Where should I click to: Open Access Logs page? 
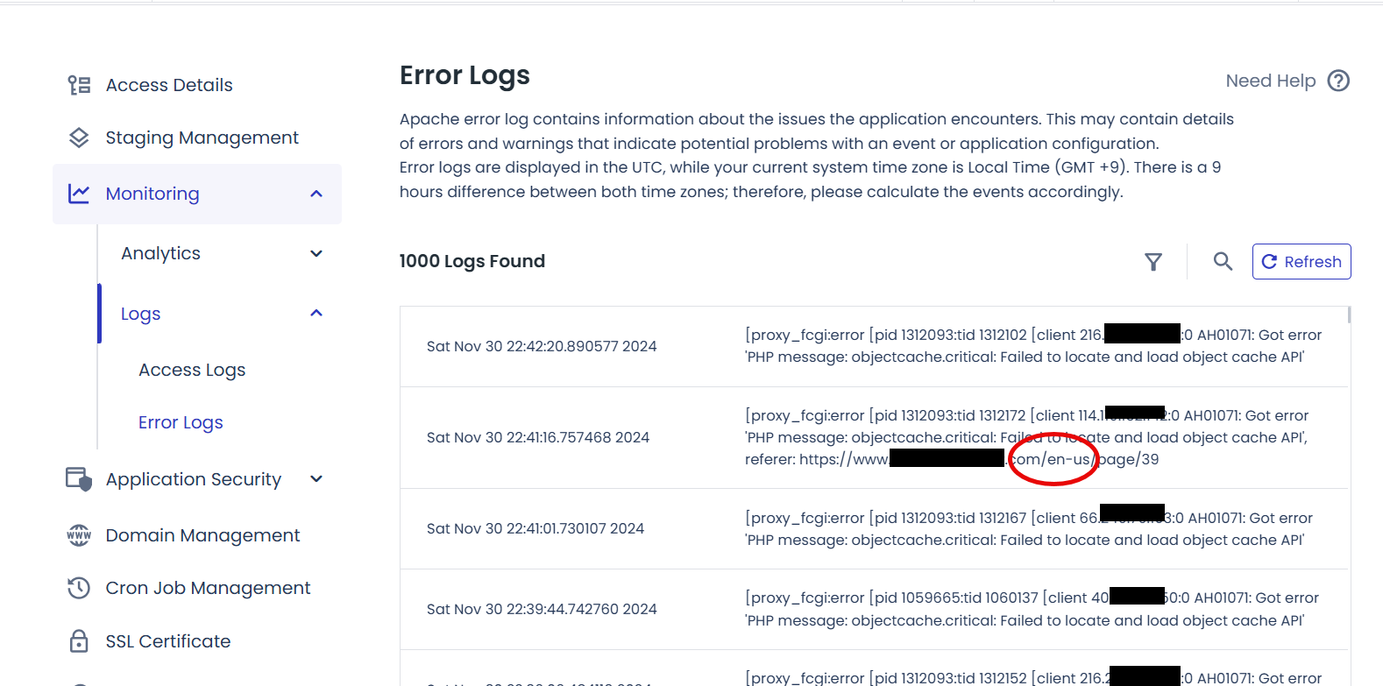point(192,370)
